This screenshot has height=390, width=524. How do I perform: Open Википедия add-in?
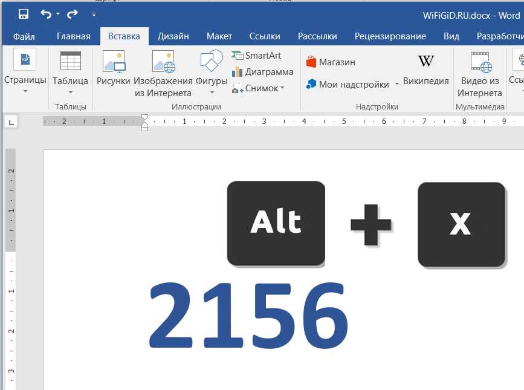tap(425, 62)
